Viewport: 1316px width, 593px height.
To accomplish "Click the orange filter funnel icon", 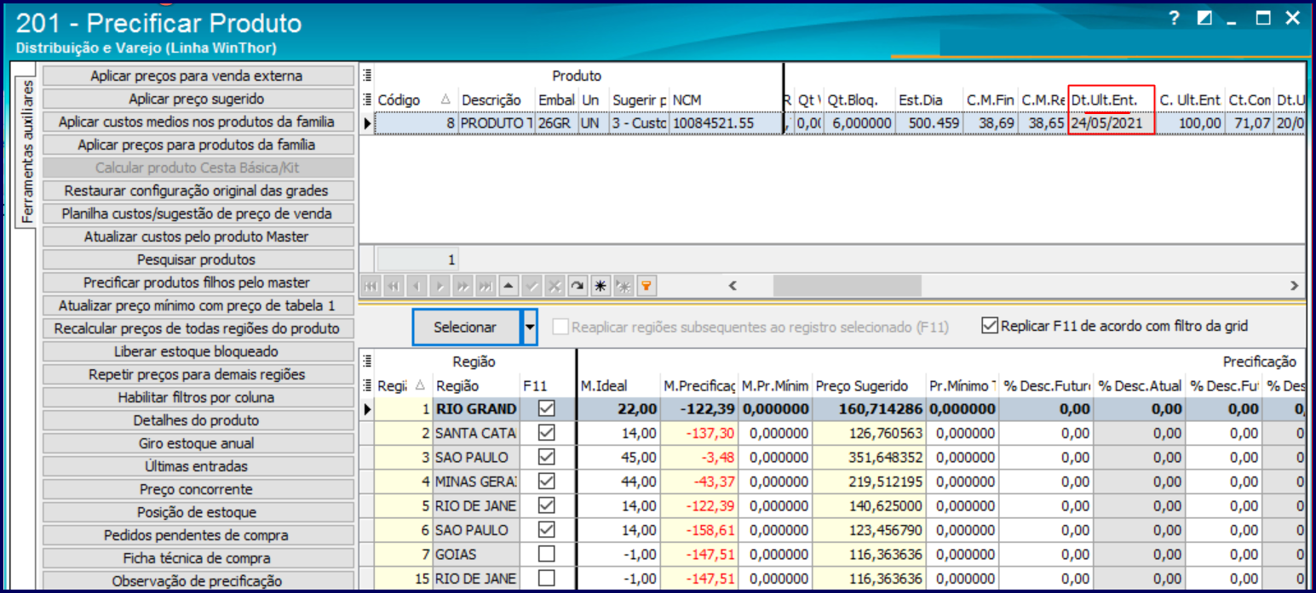I will tap(647, 286).
